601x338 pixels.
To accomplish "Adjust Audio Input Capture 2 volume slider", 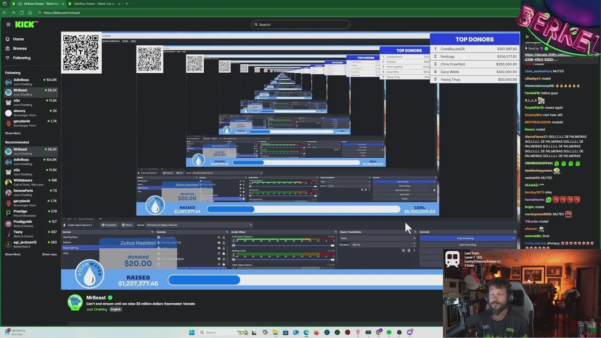I will click(x=285, y=246).
